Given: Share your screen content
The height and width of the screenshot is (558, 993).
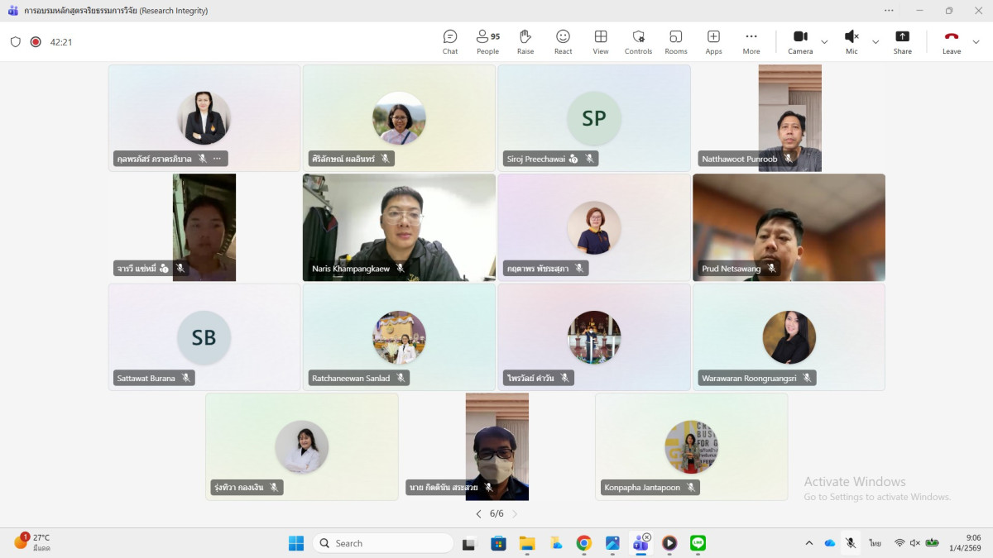Looking at the screenshot, I should click(902, 42).
